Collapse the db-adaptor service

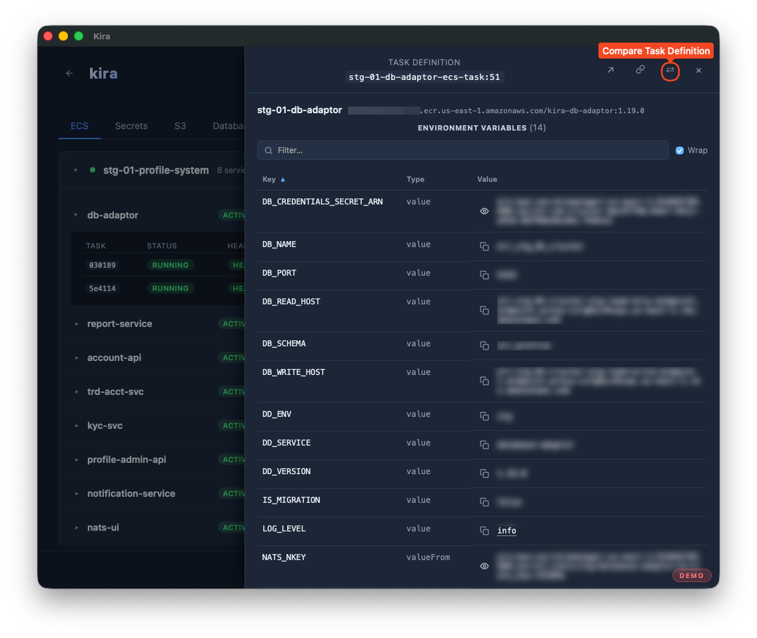[x=76, y=215]
